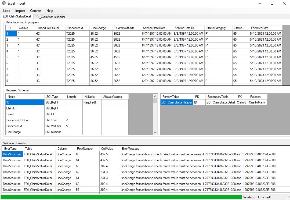Click the PrimaryTable column header
Image resolution: width=290 pixels, height=200 pixels.
[x=177, y=97]
